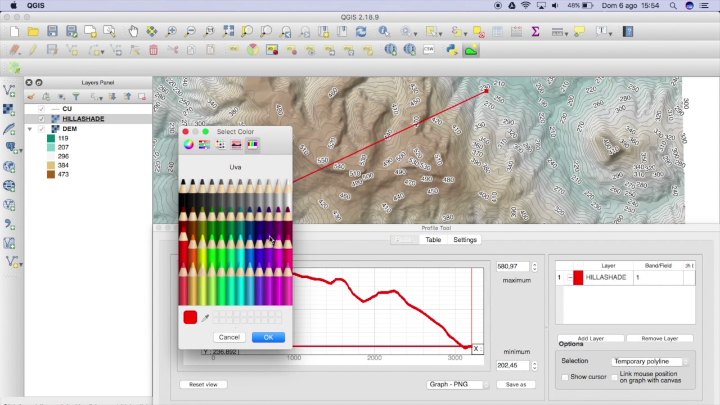The image size is (720, 405).
Task: Switch to Table tab in Profile Tool
Action: pos(433,240)
